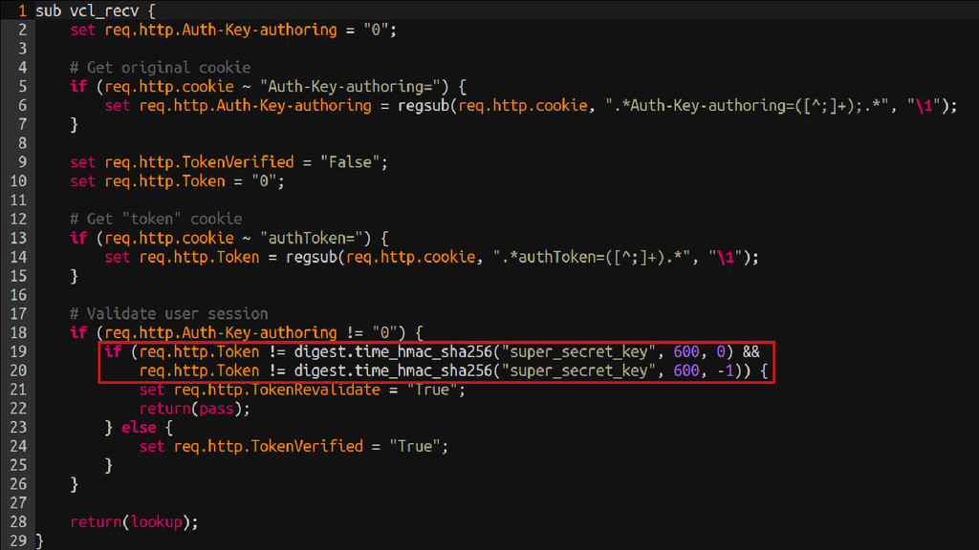Click "return(pass);" on line 22
Image resolution: width=979 pixels, height=550 pixels.
[194, 409]
